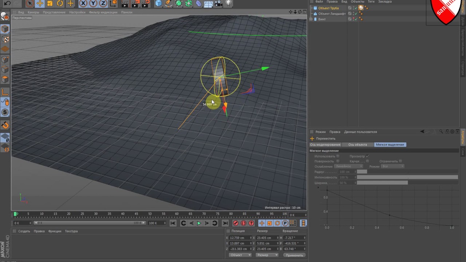Go to end of animation

pos(225,223)
